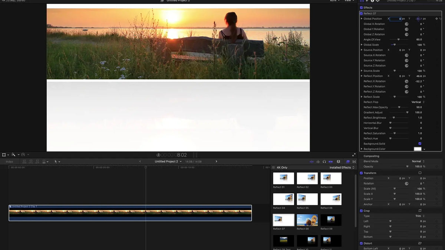Go to next timeline history arrow
The width and height of the screenshot is (445, 250).
point(217,161)
